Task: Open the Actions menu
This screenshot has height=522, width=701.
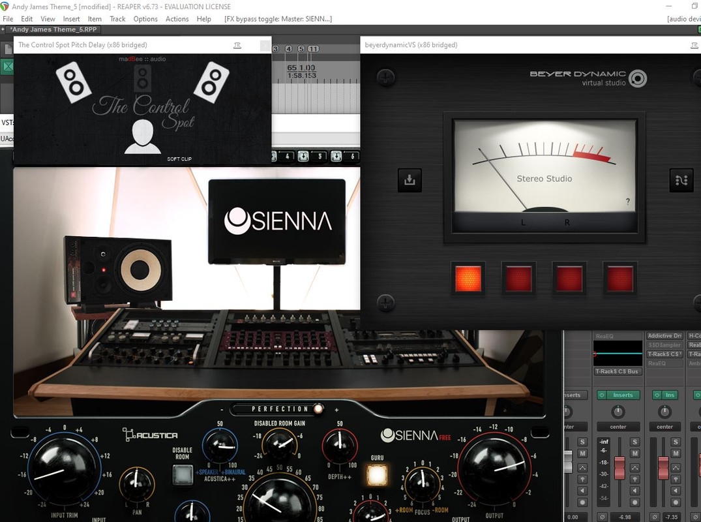Action: 177,19
